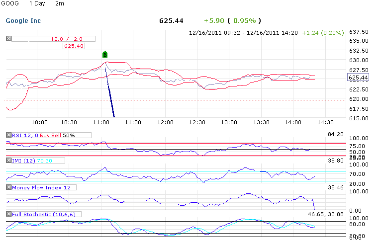Open the IMI (12) settings label
Image resolution: width=382 pixels, height=243 pixels.
(x=24, y=161)
